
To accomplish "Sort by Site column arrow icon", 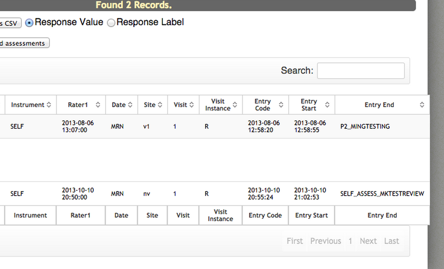I will point(160,105).
